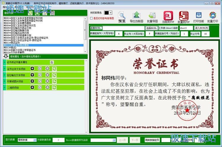Edit item in 定位输出文本项目 row
Viewport: 222px width, 147px height.
click(x=40, y=75)
